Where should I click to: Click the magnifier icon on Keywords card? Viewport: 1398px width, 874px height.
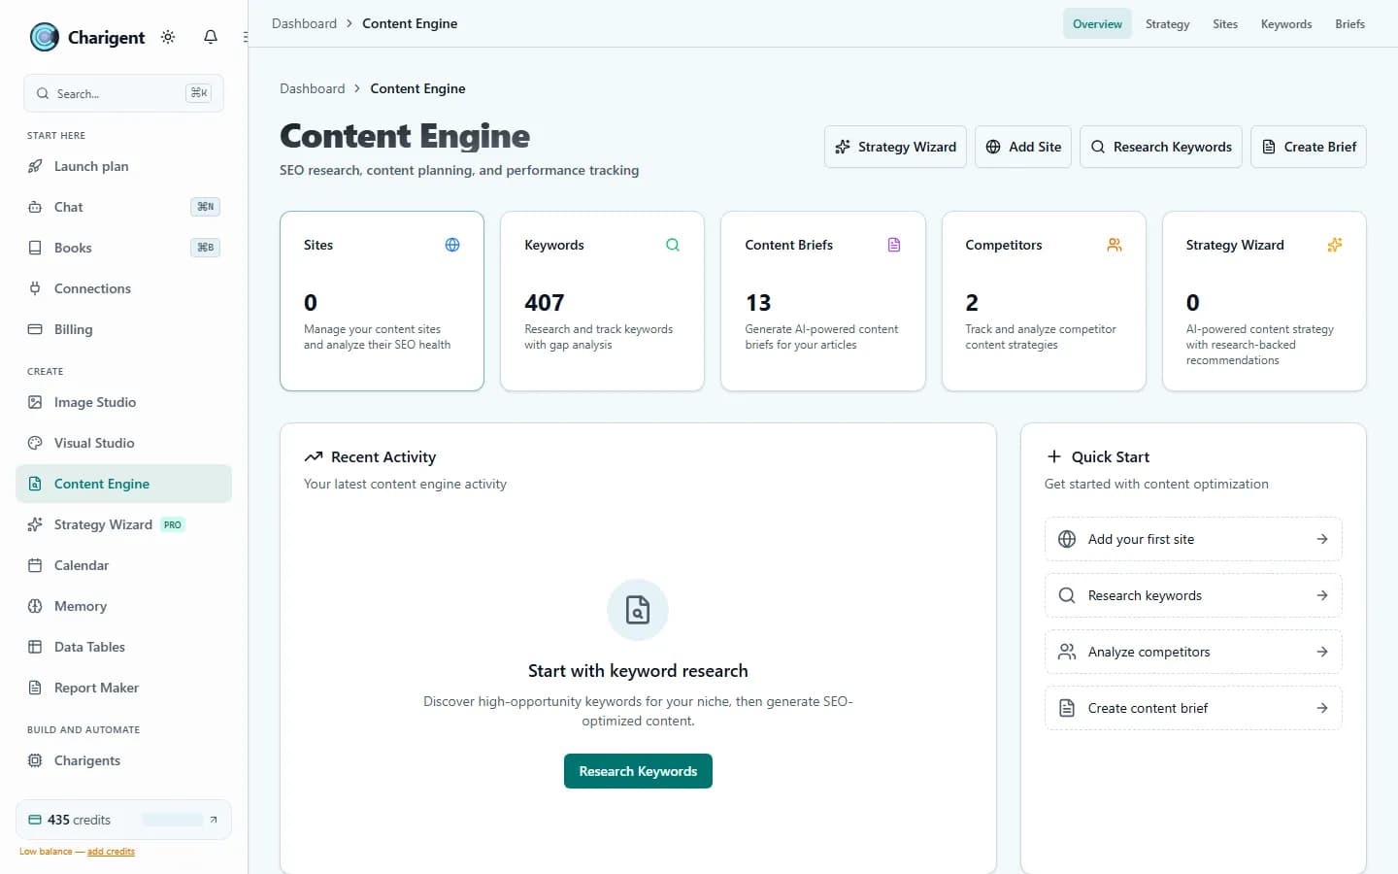[x=673, y=245]
